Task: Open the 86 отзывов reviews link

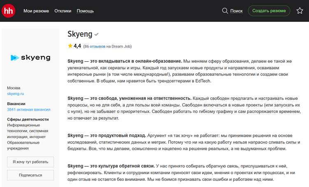Action: pyautogui.click(x=95, y=46)
